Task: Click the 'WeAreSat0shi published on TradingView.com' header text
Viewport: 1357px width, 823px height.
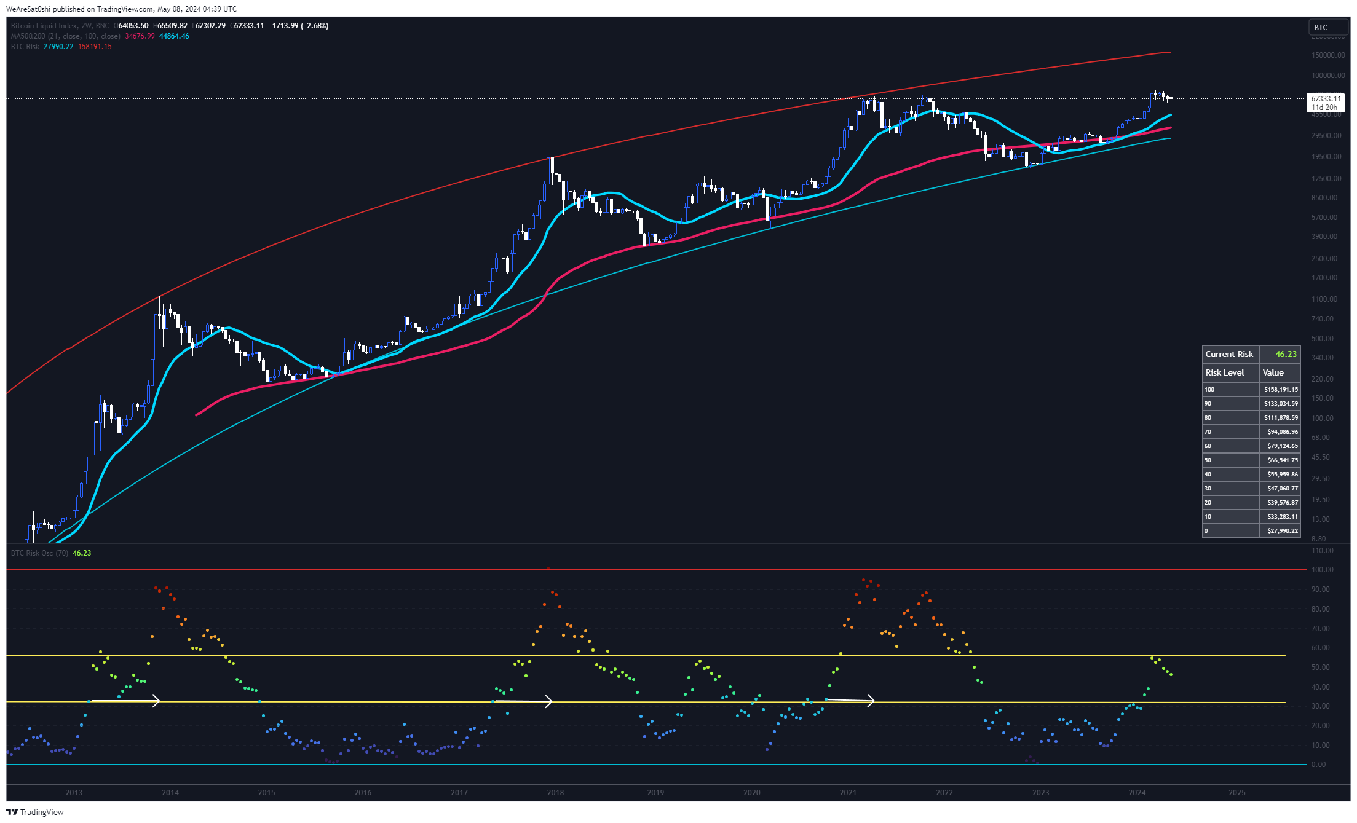Action: (80, 9)
